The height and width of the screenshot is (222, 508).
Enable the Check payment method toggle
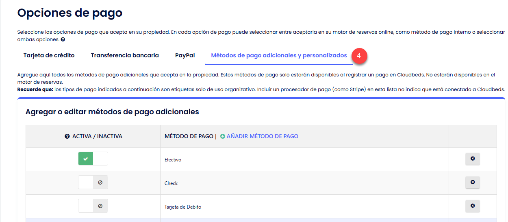tap(93, 183)
